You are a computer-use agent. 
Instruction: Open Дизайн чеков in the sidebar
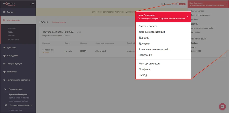click(x=13, y=39)
